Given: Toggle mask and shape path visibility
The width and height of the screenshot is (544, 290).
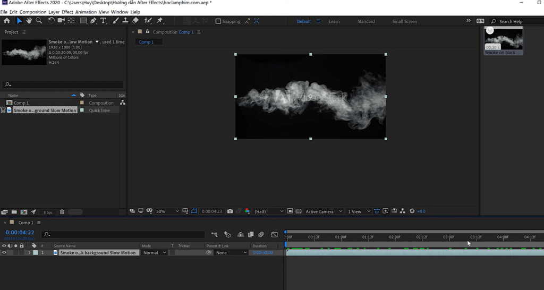Looking at the screenshot, I should click(x=194, y=211).
